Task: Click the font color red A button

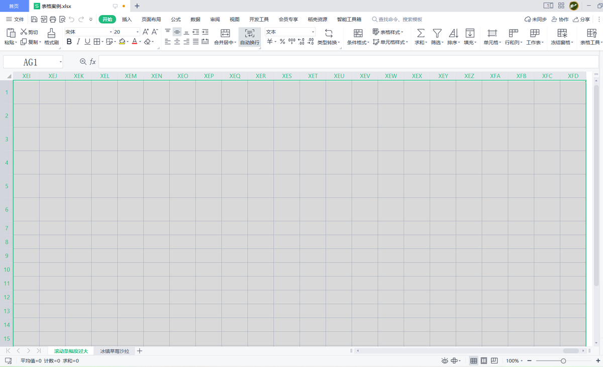Action: tap(134, 42)
